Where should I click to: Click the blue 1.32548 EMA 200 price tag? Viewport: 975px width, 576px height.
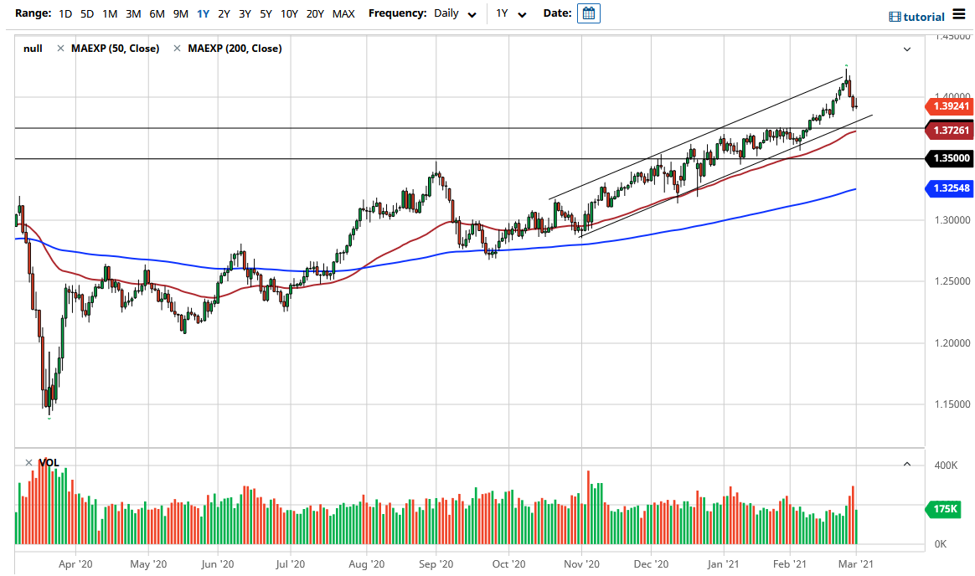click(x=949, y=189)
